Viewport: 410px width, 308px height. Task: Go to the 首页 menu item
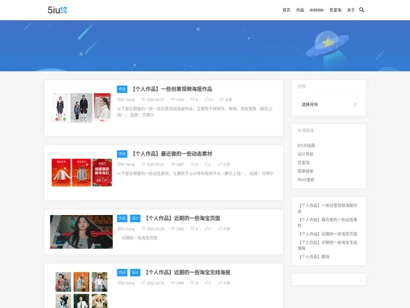[286, 10]
